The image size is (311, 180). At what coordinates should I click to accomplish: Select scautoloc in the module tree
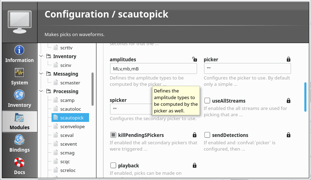tap(70, 109)
